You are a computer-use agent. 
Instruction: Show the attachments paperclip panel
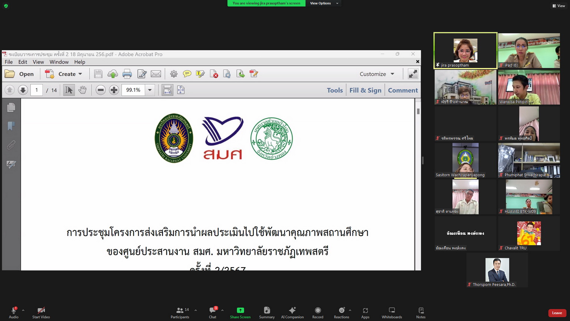(11, 145)
